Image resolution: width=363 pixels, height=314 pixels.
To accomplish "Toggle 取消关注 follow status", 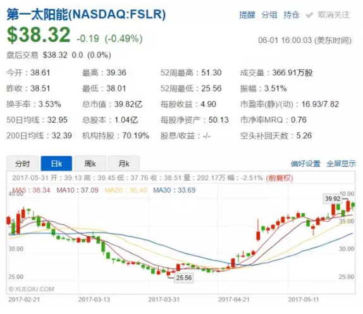I will [x=334, y=15].
